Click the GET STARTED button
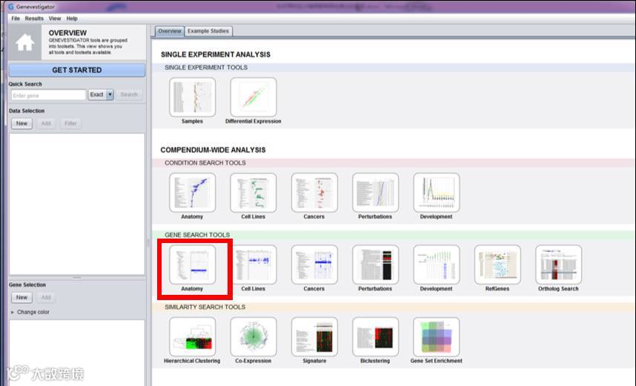The width and height of the screenshot is (636, 386). pyautogui.click(x=76, y=70)
